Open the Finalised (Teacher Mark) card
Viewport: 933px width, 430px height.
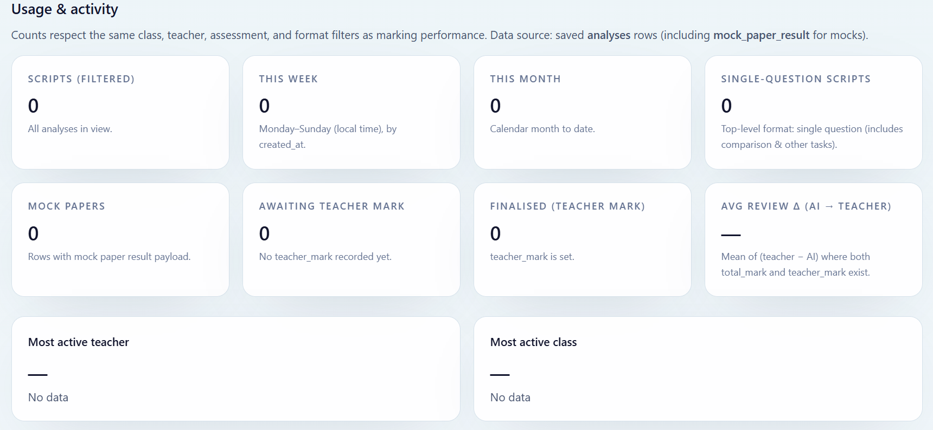pyautogui.click(x=582, y=239)
